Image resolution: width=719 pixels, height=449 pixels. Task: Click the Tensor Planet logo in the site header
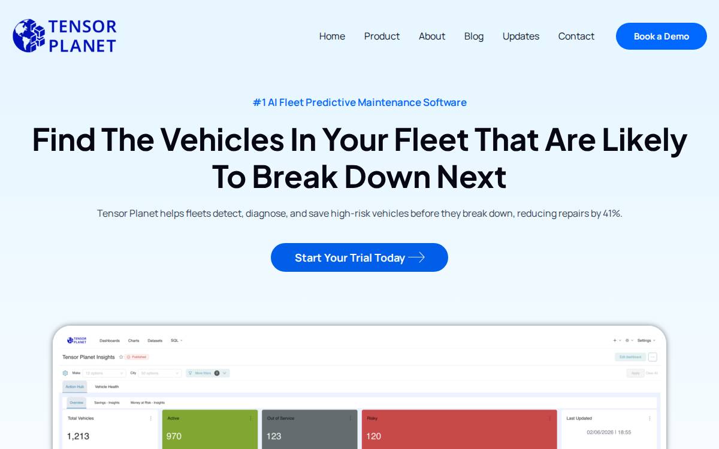pyautogui.click(x=65, y=36)
